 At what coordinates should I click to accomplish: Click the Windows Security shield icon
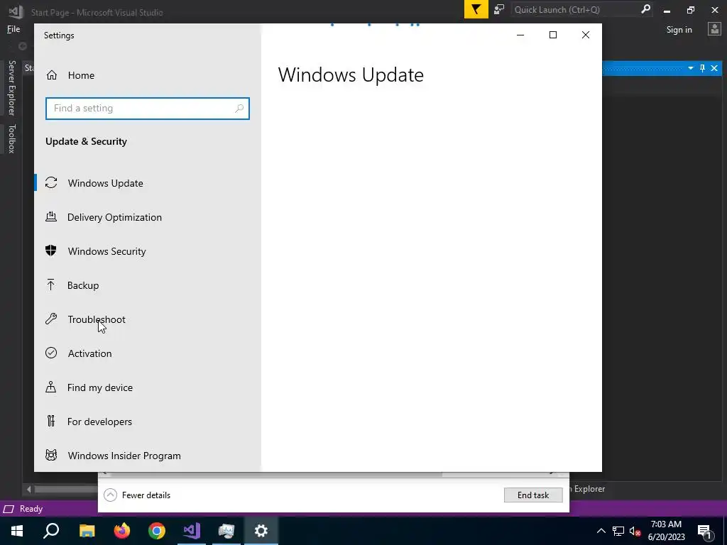point(51,251)
